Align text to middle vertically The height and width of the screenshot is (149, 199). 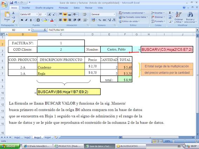coord(65,14)
